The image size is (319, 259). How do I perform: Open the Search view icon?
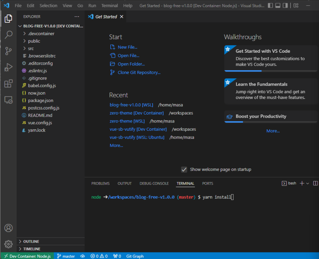(x=8, y=35)
